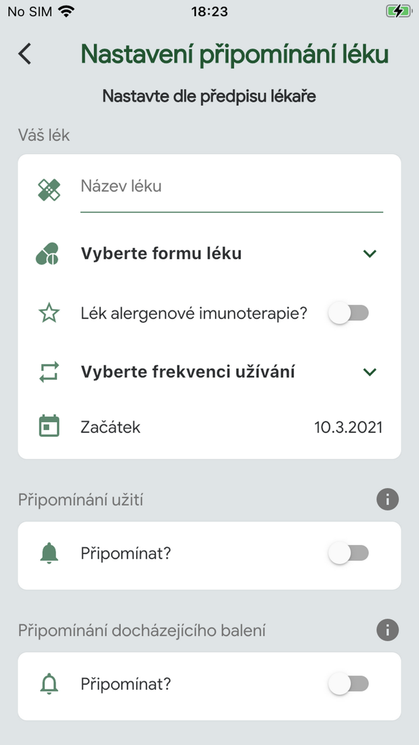Expand the Vyberte formu léku dropdown
The height and width of the screenshot is (745, 419).
370,253
